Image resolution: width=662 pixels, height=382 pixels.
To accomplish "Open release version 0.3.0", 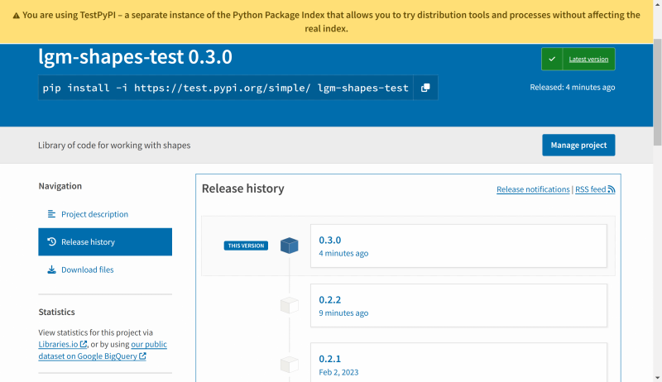I will (x=458, y=246).
